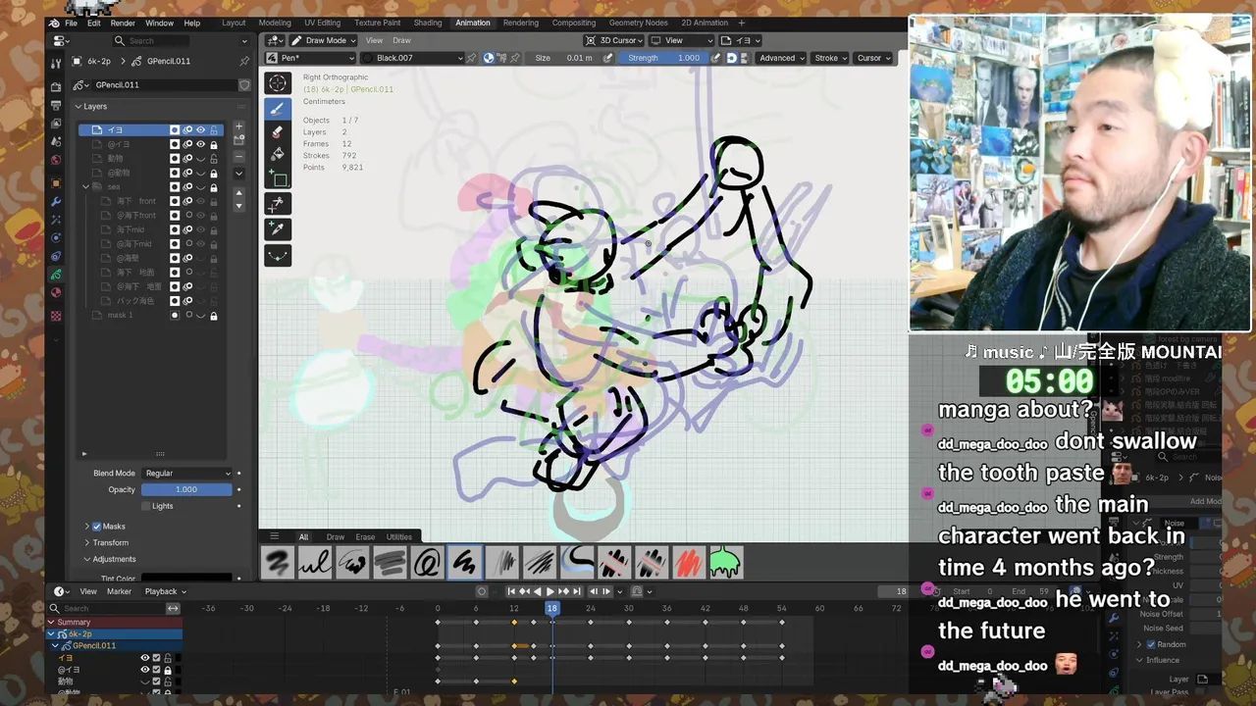Viewport: 1256px width, 706px height.
Task: Open the Playback popover in timeline
Action: tap(165, 591)
